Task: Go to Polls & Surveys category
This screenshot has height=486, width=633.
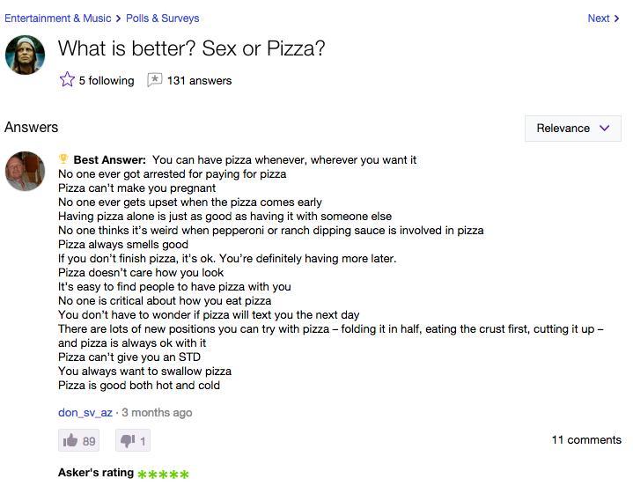Action: [162, 18]
